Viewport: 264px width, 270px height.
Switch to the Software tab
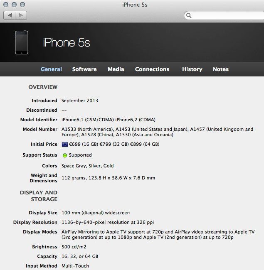[84, 69]
